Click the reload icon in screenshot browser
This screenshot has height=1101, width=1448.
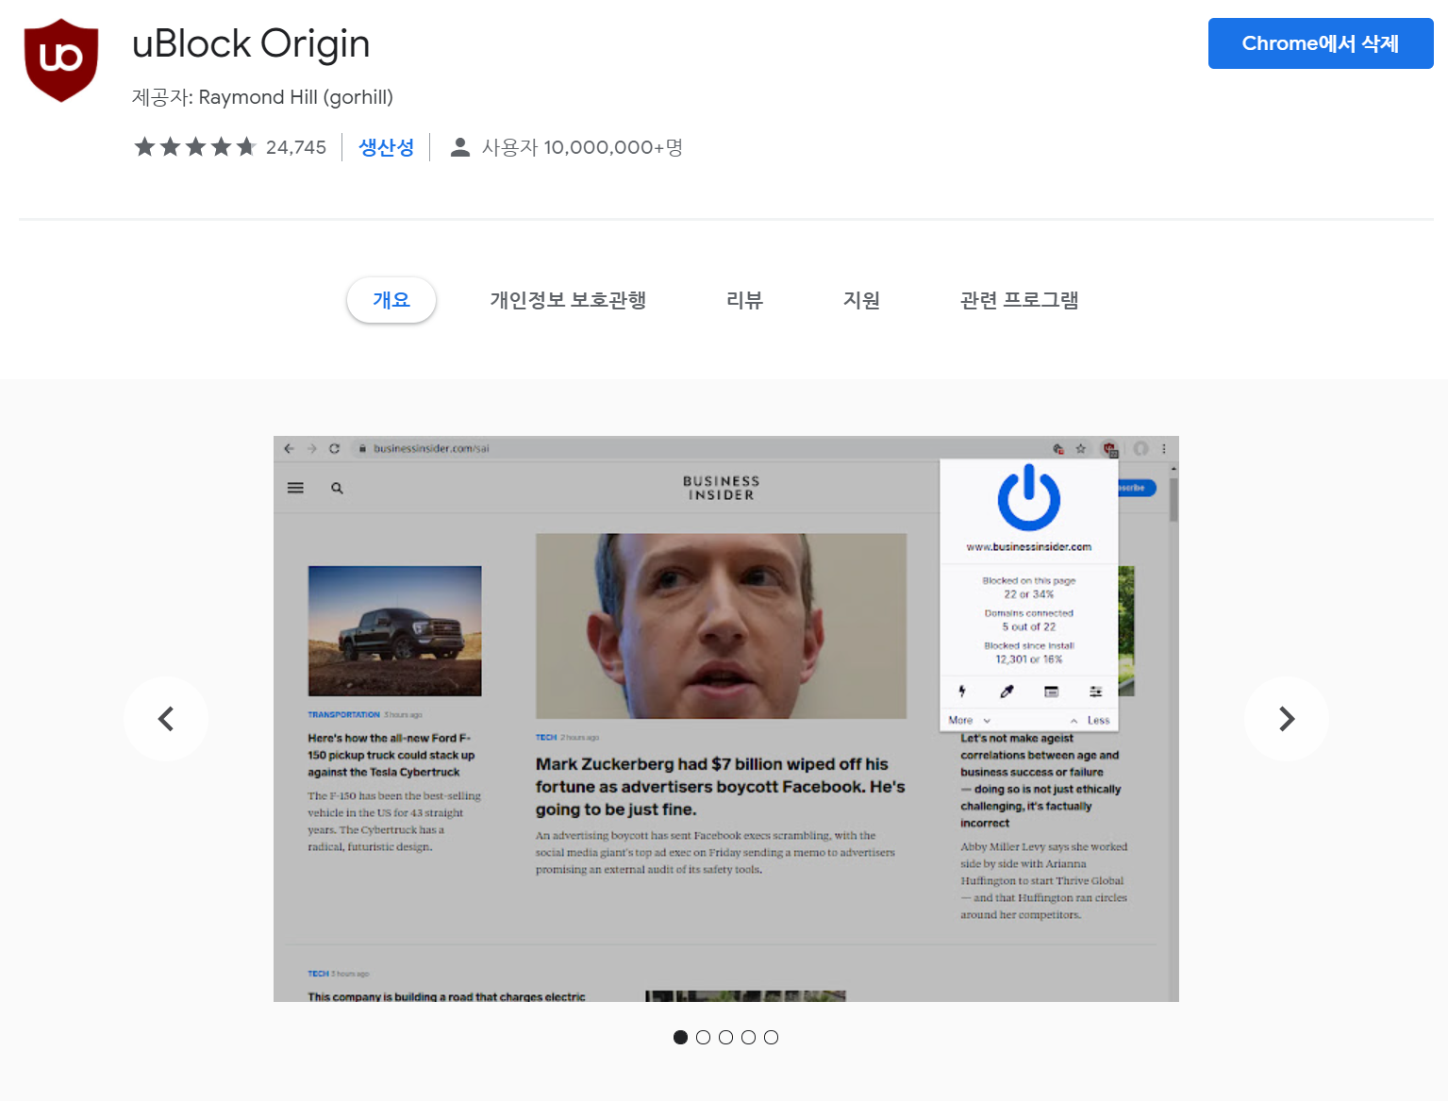click(335, 448)
